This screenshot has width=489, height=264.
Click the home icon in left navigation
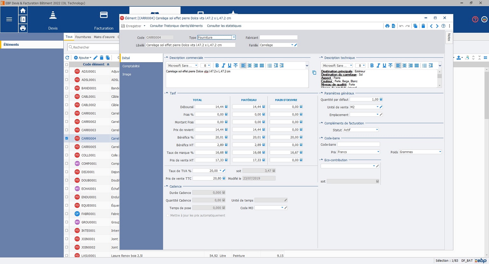(23, 10)
